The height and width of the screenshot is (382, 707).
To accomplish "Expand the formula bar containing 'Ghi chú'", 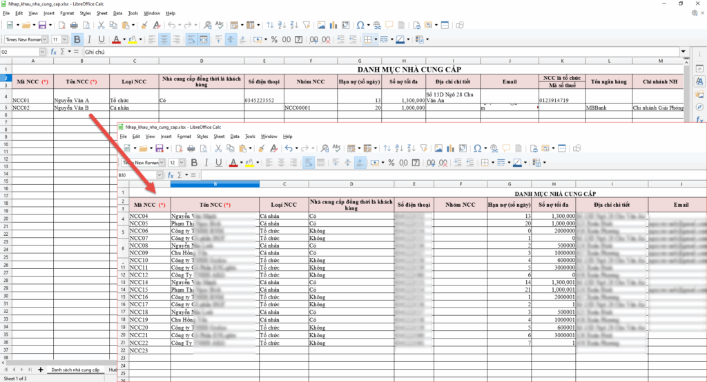I will click(684, 52).
